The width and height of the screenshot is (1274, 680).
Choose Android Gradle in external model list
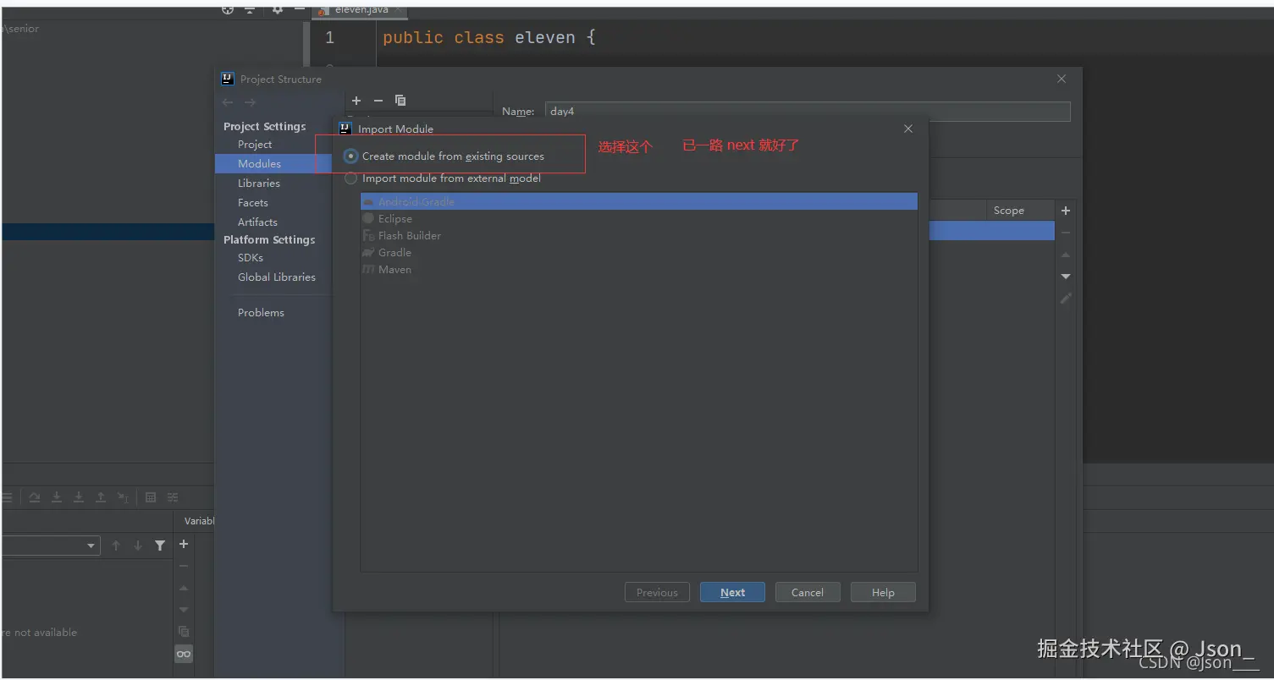point(639,201)
